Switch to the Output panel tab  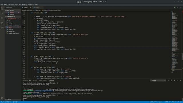point(35,80)
